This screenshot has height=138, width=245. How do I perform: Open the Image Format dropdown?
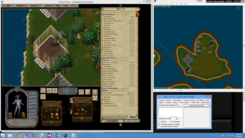(176, 119)
